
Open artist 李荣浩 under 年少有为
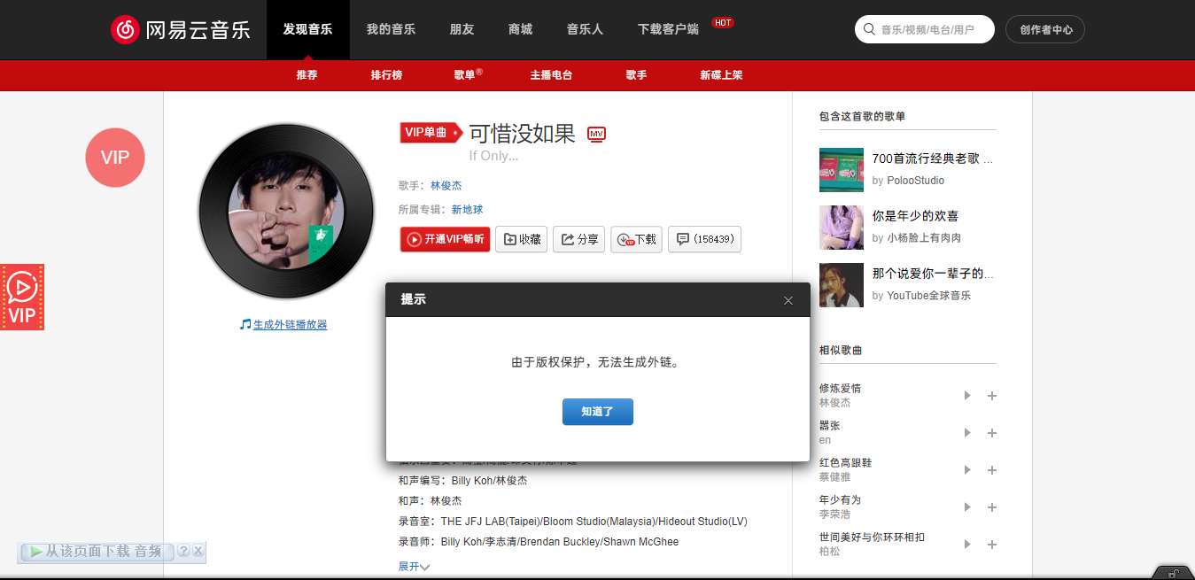(834, 514)
